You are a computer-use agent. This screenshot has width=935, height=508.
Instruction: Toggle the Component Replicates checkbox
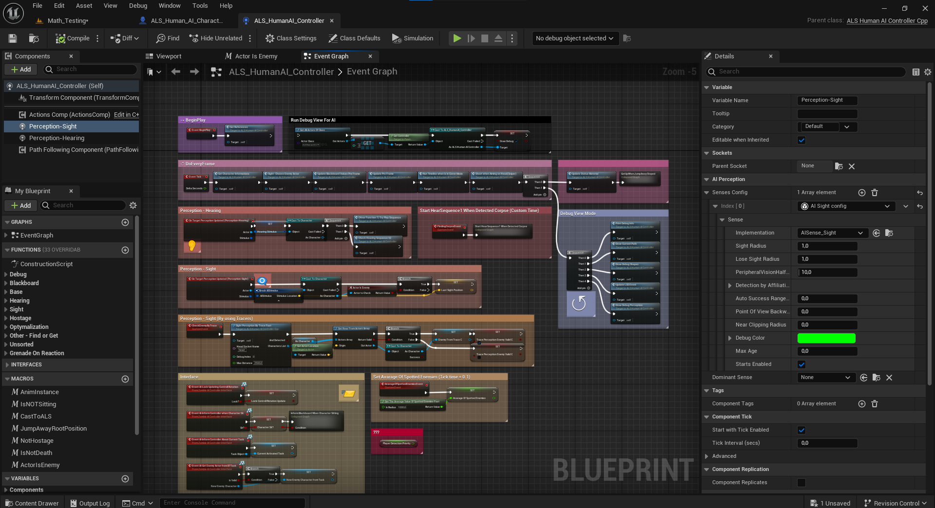tap(801, 483)
